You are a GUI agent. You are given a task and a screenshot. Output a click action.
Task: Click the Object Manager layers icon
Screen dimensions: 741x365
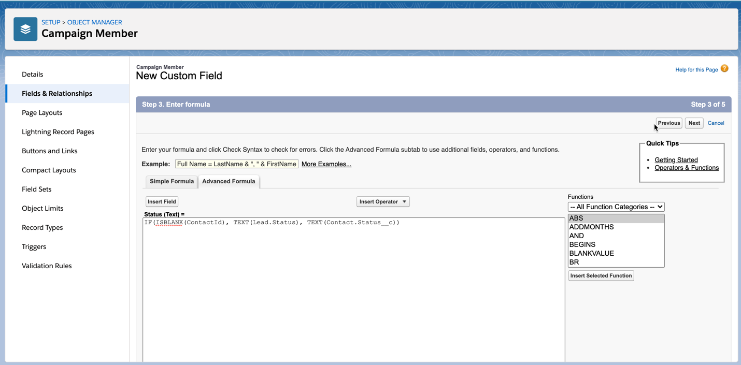25,29
